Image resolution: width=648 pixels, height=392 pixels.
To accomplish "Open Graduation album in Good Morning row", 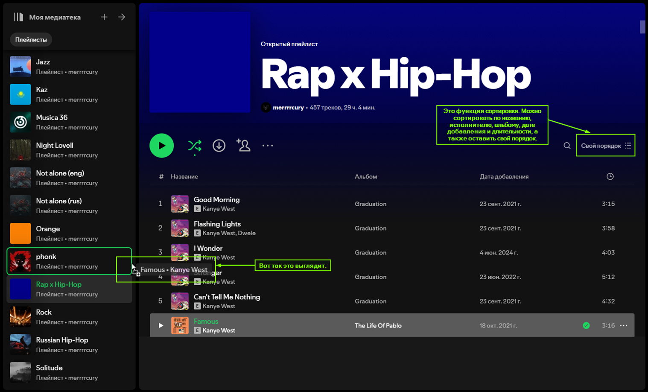I will (x=371, y=204).
